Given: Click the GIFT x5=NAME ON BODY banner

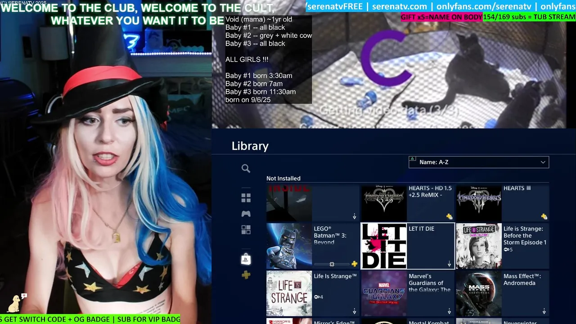Looking at the screenshot, I should [x=441, y=17].
